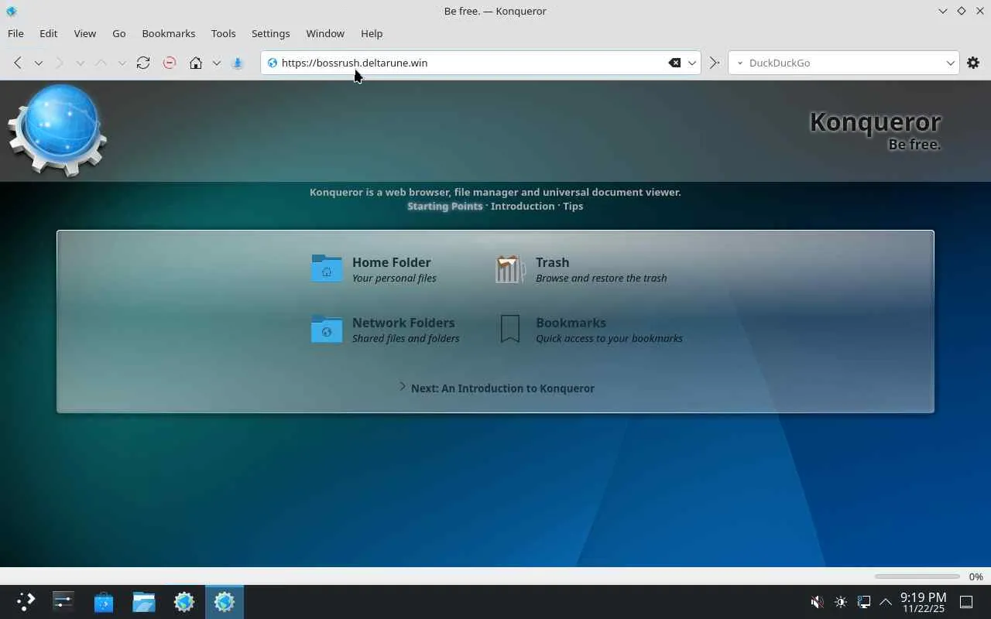Viewport: 991px width, 619px height.
Task: Open Dolphin file manager from taskbar
Action: (x=144, y=602)
